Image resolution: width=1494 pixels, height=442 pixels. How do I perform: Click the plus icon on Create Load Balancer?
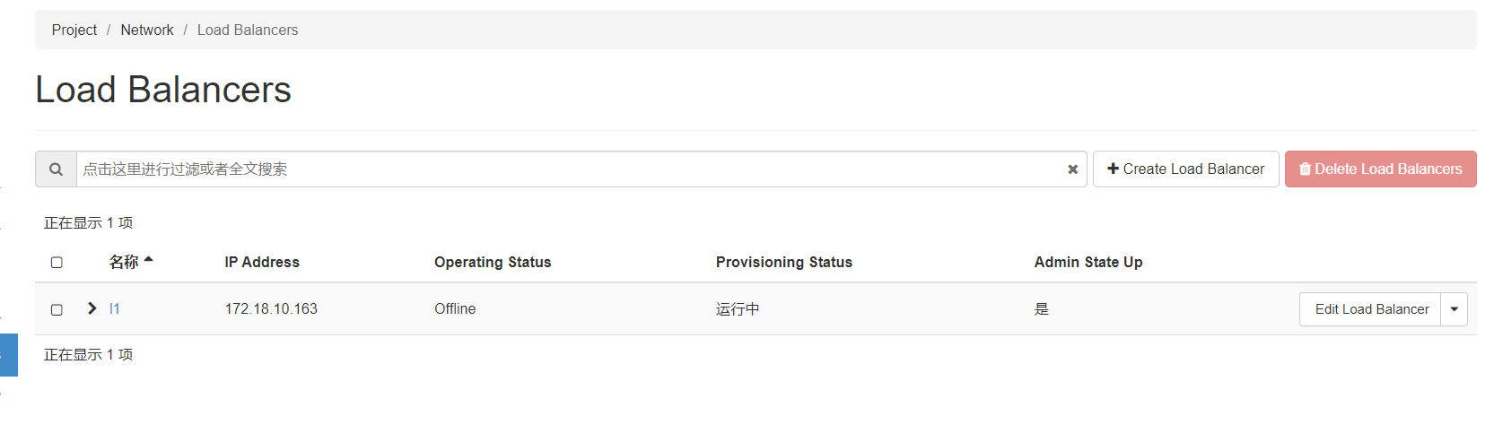(1113, 169)
